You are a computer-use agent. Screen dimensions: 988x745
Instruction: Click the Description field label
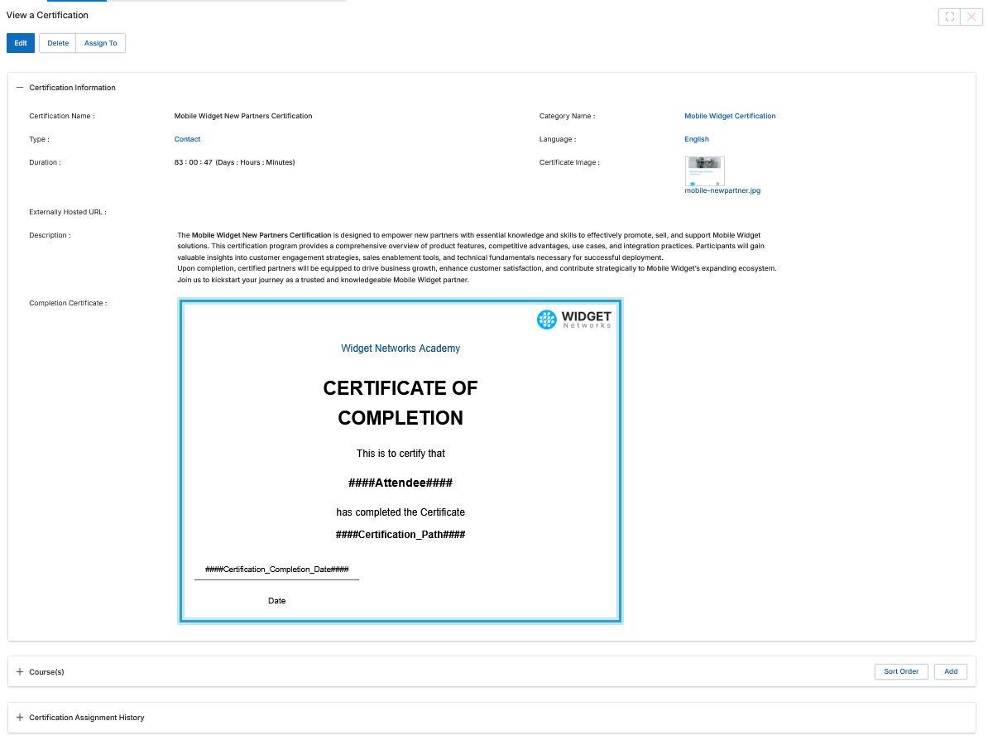[x=50, y=236]
